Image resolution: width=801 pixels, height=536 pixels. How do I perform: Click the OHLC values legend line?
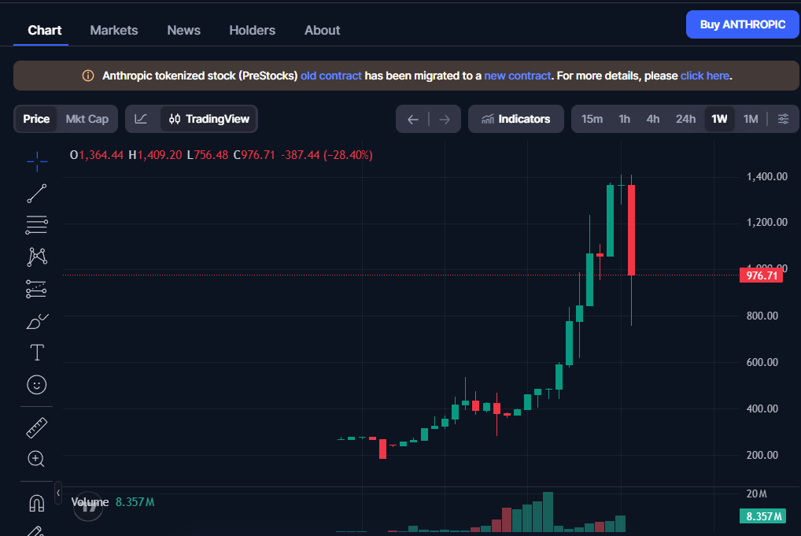pos(221,155)
